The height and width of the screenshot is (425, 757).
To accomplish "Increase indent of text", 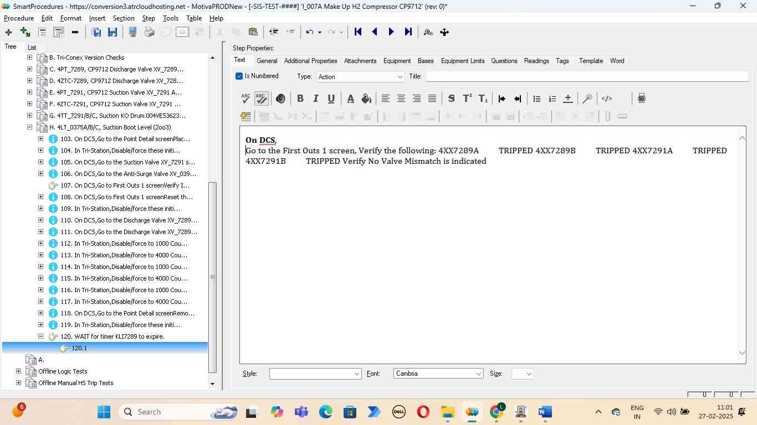I will (502, 99).
